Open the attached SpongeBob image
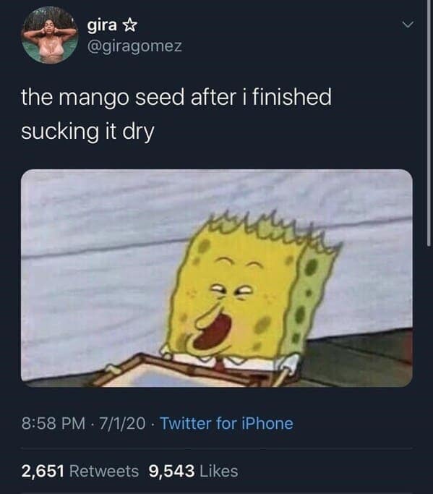 tap(217, 278)
